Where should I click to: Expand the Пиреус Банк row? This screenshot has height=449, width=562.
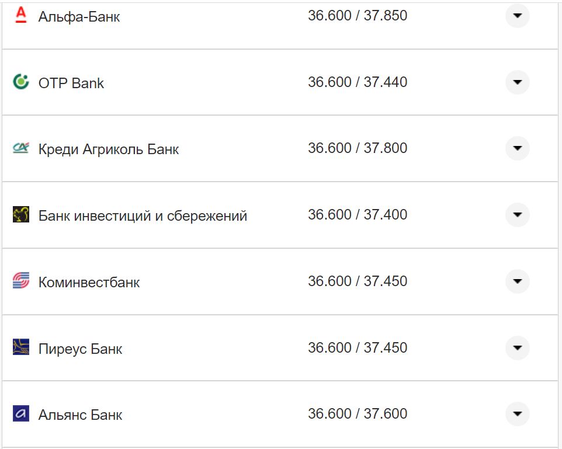pos(517,347)
